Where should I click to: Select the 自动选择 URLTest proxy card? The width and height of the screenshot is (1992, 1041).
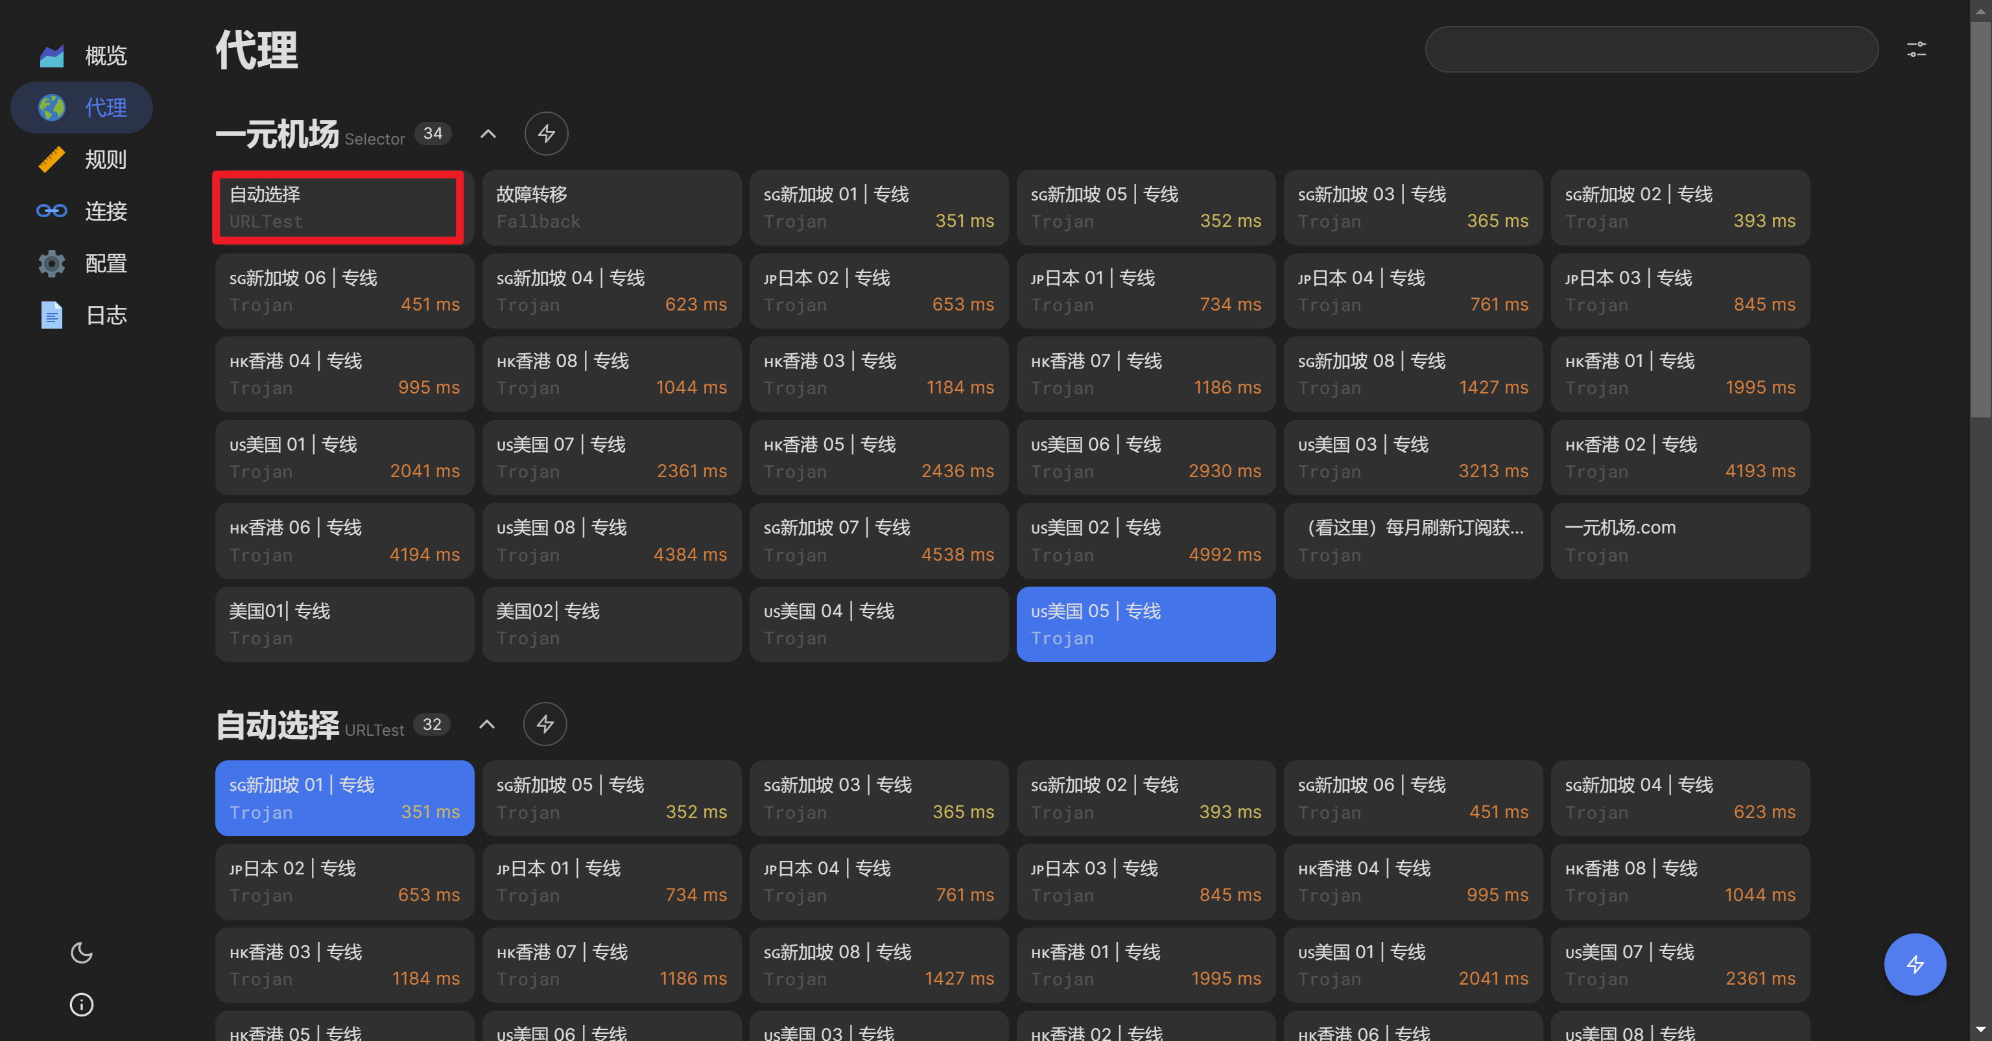coord(338,207)
